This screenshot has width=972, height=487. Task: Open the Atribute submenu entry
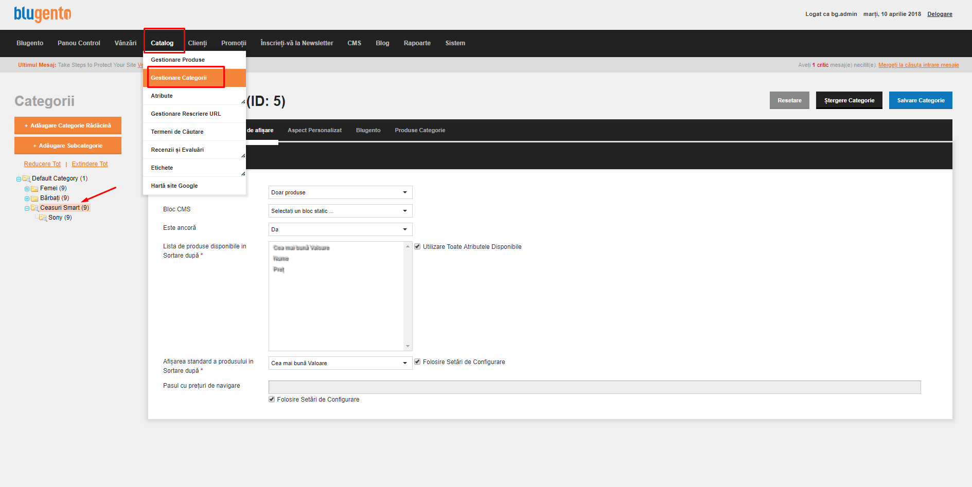click(x=194, y=96)
